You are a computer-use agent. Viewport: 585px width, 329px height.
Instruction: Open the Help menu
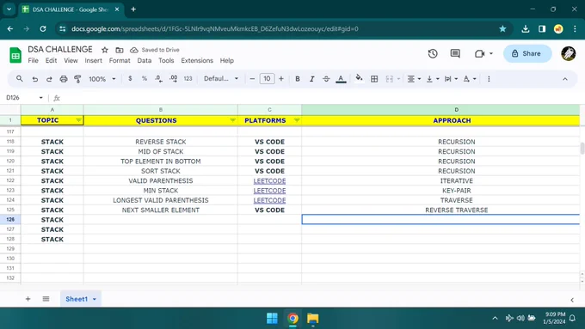(226, 60)
